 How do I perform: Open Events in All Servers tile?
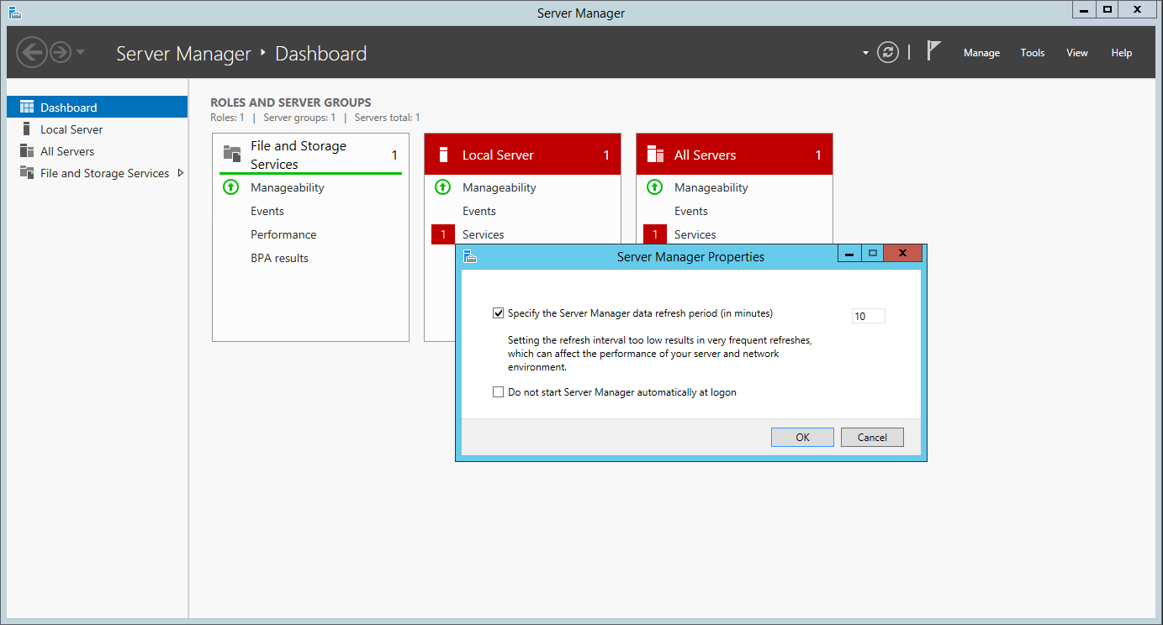[691, 211]
